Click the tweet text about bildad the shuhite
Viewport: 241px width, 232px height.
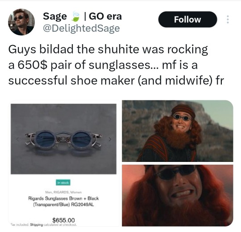coord(116,65)
